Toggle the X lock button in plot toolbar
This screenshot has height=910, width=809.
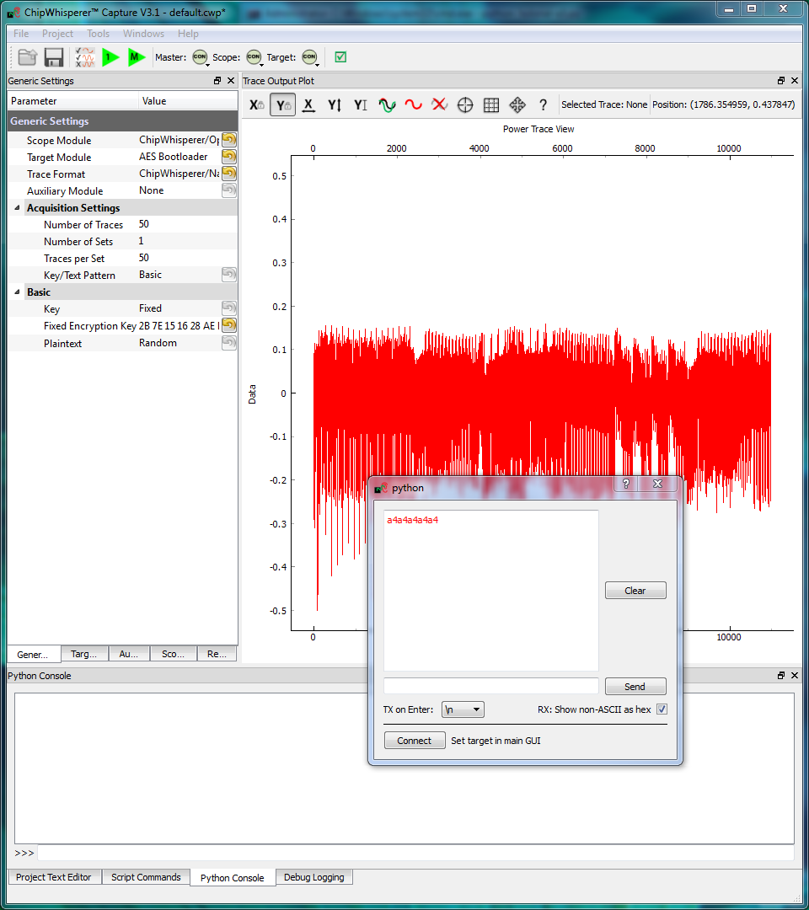tap(256, 105)
